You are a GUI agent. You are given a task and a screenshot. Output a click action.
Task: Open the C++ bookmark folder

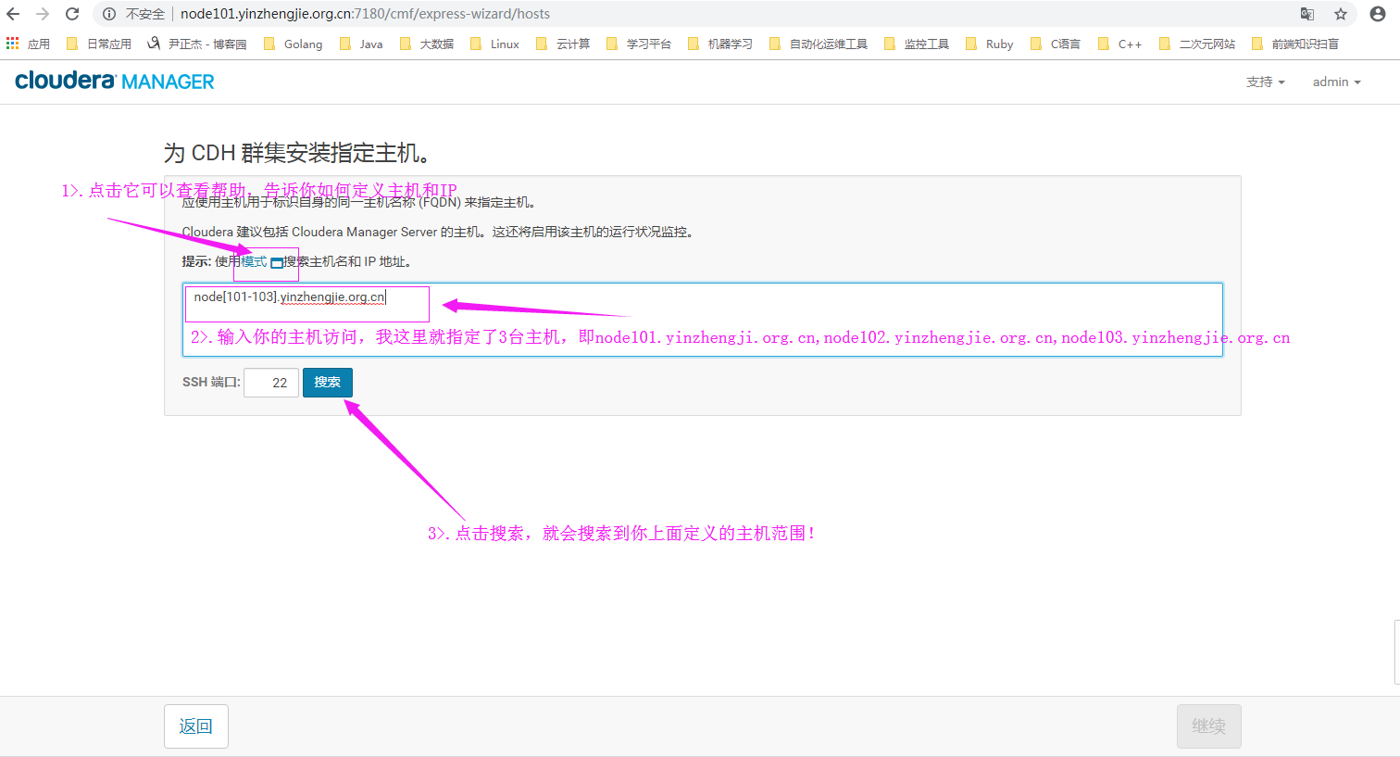[1120, 44]
